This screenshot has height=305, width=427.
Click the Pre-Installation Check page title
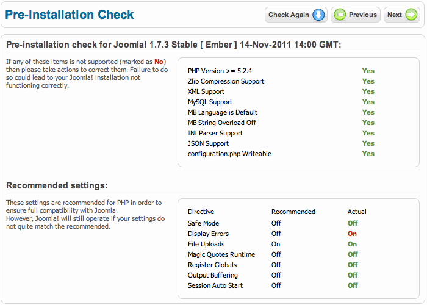[70, 15]
